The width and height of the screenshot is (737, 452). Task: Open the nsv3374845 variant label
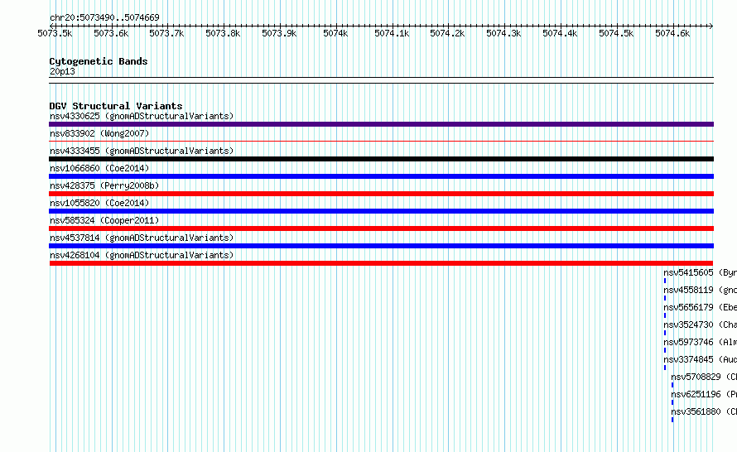coord(700,359)
